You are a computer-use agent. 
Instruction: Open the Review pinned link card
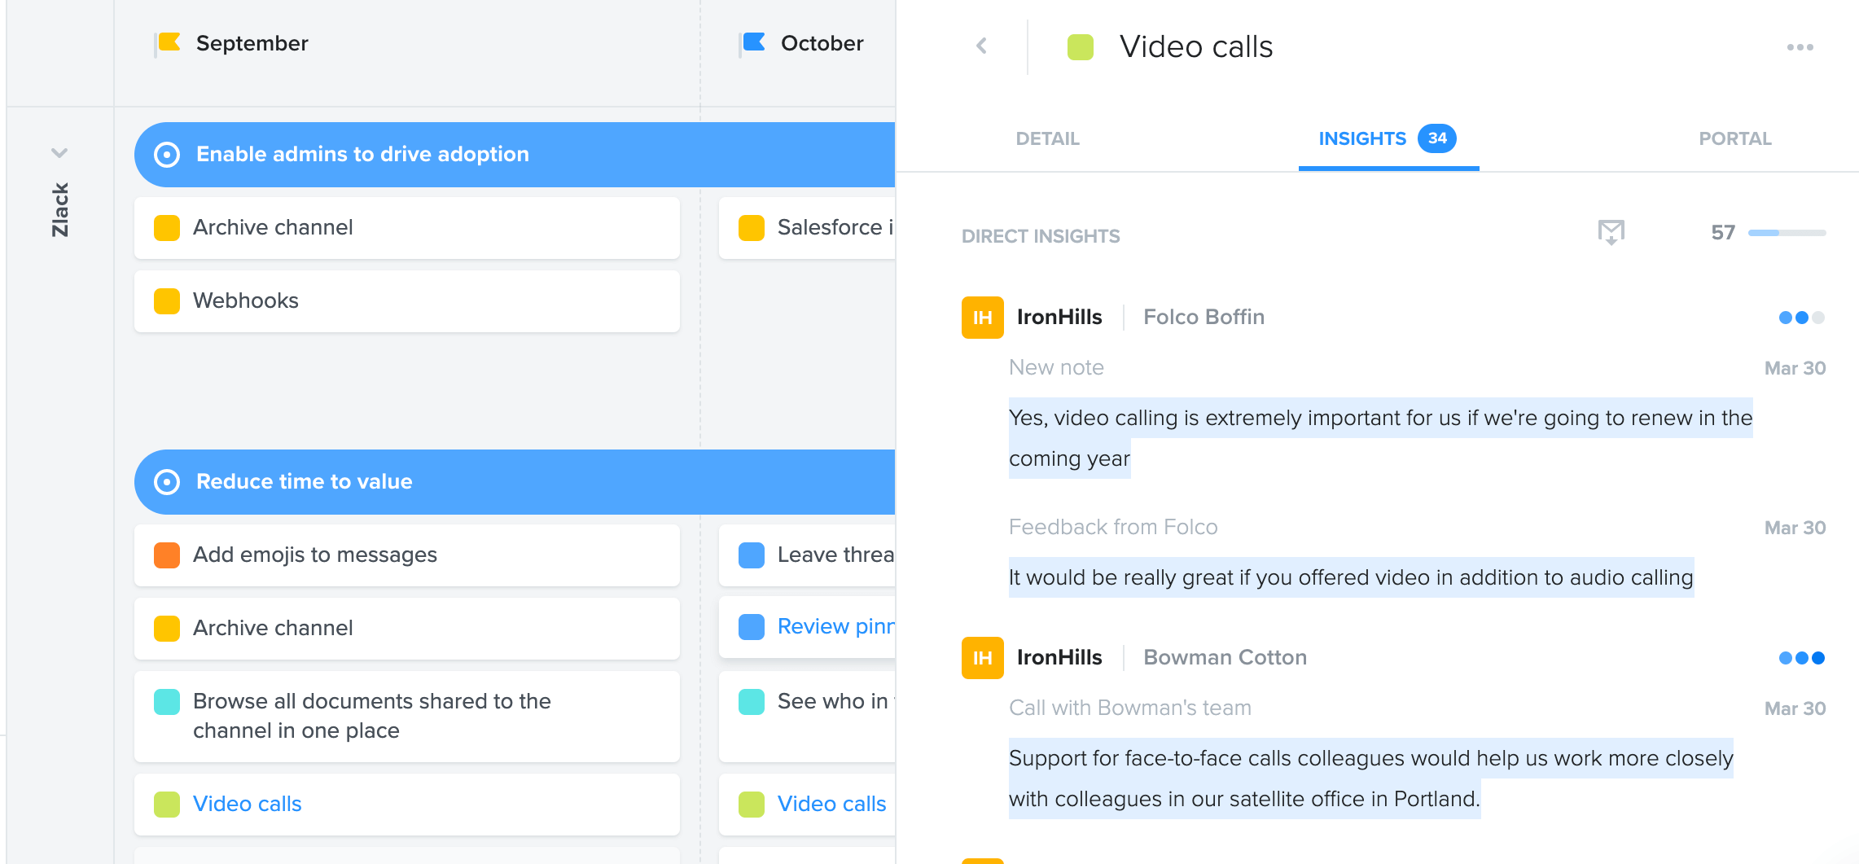[x=807, y=627]
